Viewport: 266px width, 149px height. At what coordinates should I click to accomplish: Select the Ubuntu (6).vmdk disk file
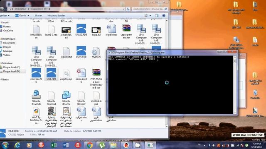(36, 98)
